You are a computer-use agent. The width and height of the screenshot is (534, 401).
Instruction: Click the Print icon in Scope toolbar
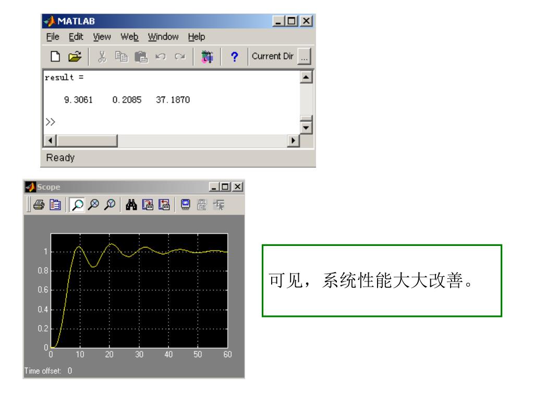point(39,205)
